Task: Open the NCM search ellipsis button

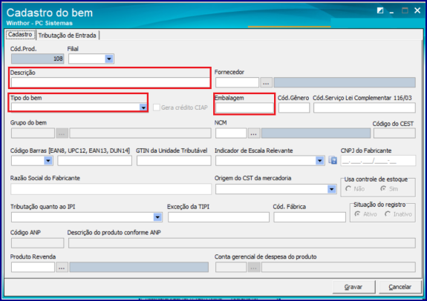Action: [253, 133]
